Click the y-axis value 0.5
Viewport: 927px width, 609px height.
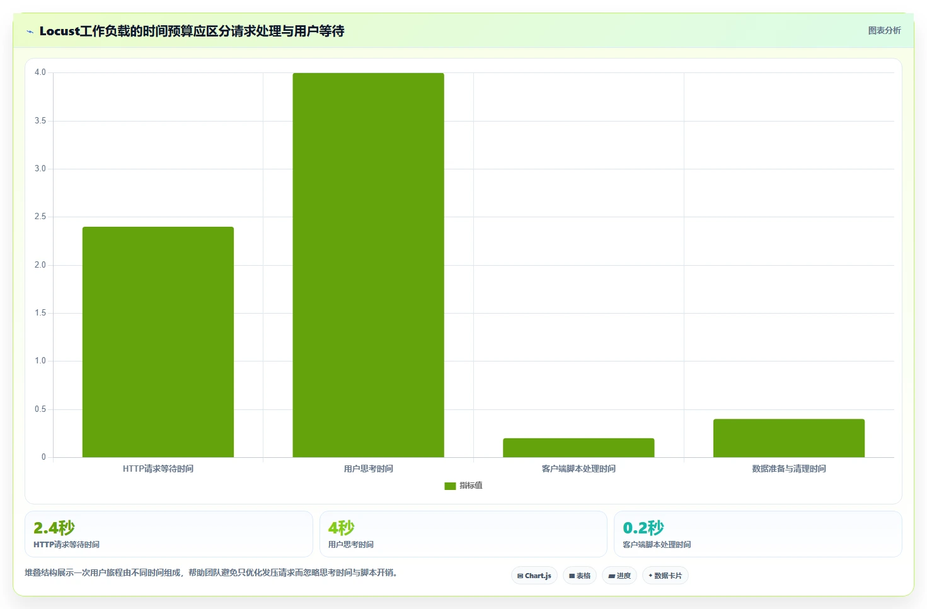(x=40, y=409)
